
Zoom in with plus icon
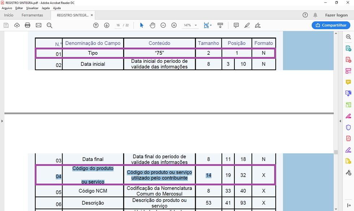[174, 25]
